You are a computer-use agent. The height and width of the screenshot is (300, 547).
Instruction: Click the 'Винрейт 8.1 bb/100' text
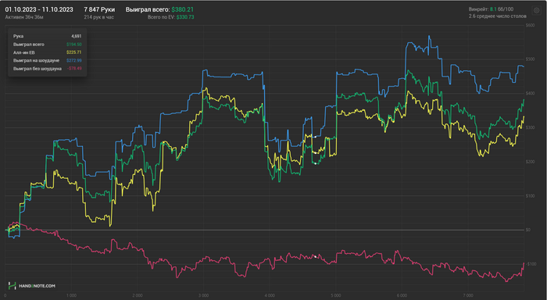point(491,9)
